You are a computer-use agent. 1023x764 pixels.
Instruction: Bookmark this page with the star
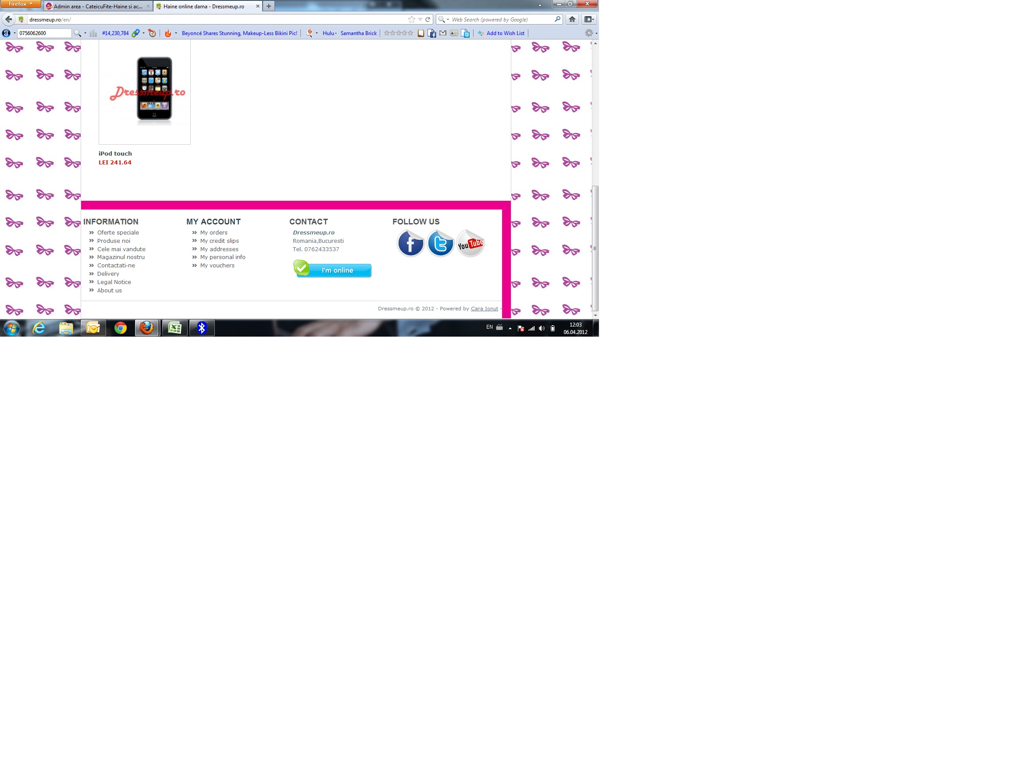click(411, 19)
